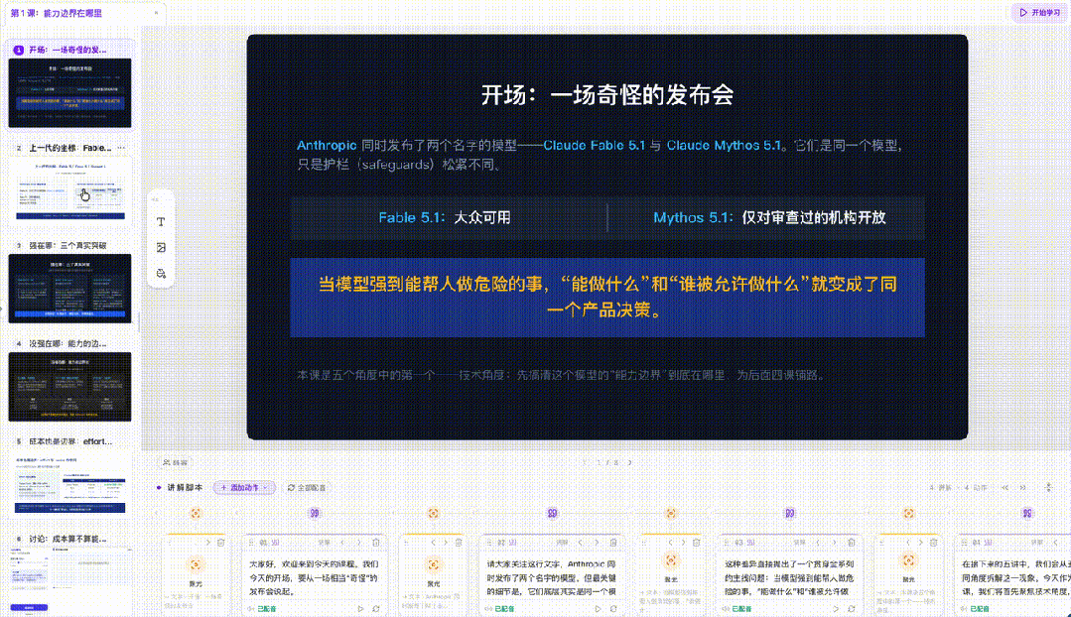Click the script text of card 03
The width and height of the screenshot is (1071, 617).
point(789,577)
